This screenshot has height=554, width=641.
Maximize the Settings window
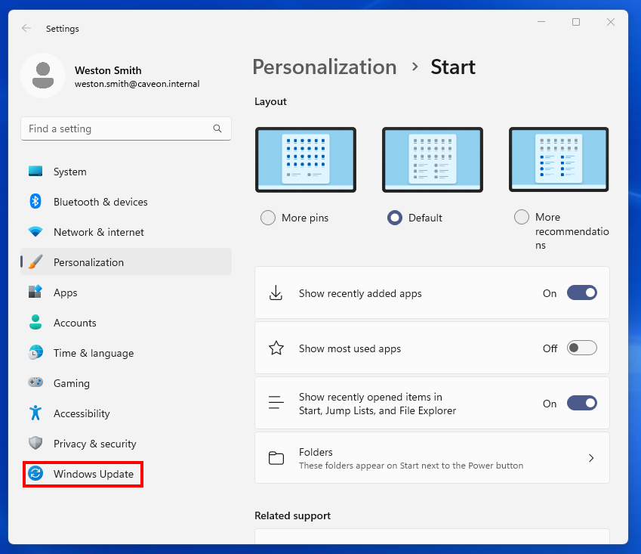(x=576, y=22)
